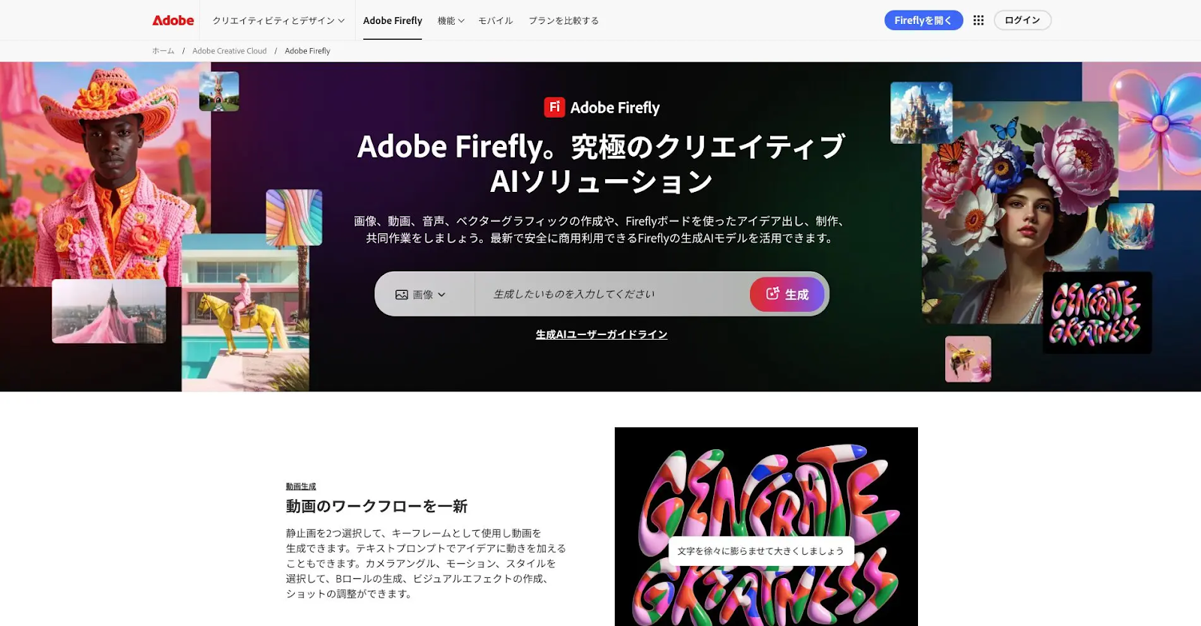This screenshot has height=626, width=1201.
Task: Click the Adobe logo in header
Action: click(173, 20)
